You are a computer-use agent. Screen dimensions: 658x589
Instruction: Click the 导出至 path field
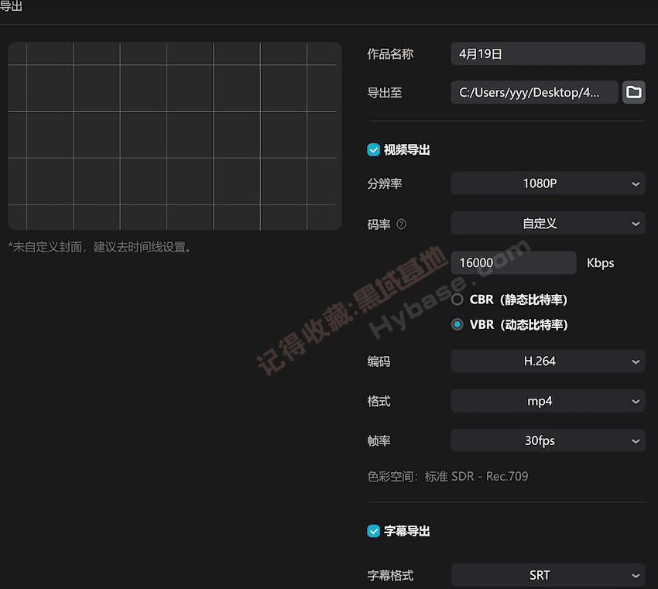pos(534,92)
